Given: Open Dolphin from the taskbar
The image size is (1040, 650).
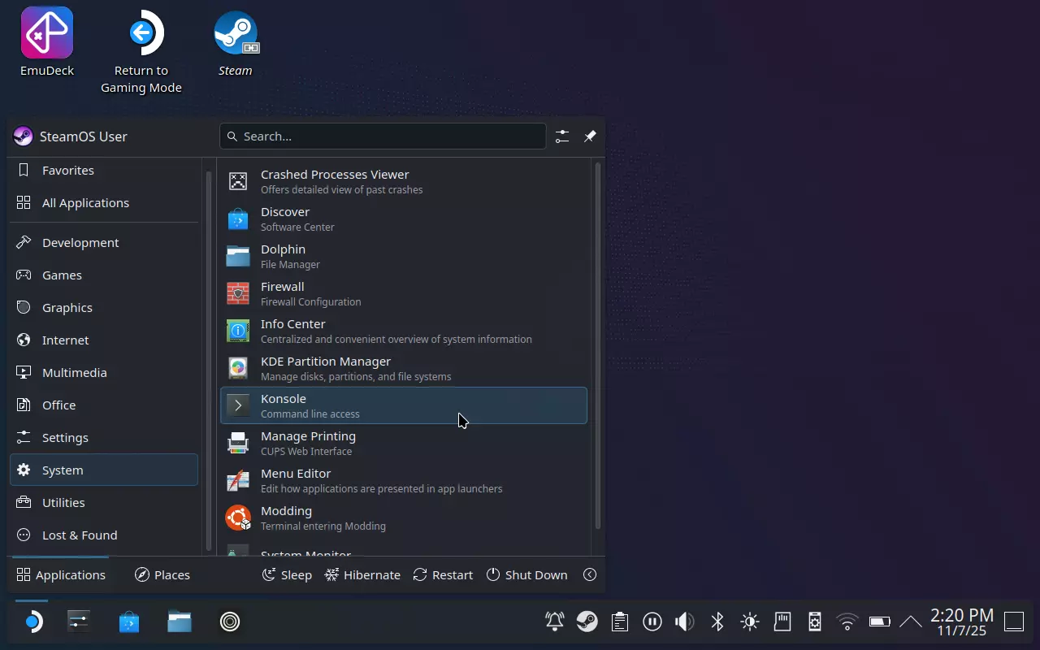Looking at the screenshot, I should tap(180, 622).
